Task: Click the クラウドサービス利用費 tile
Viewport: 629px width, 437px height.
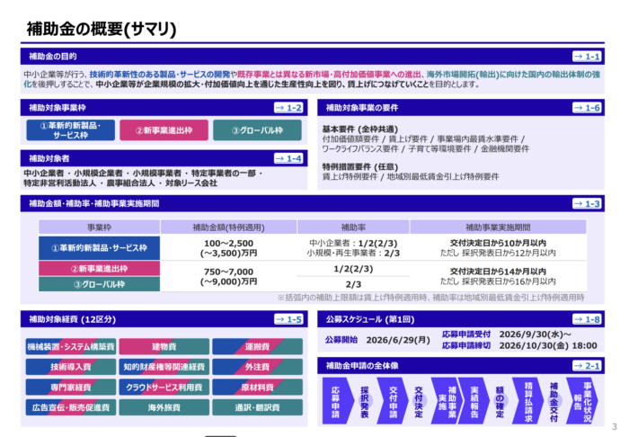Action: (164, 388)
